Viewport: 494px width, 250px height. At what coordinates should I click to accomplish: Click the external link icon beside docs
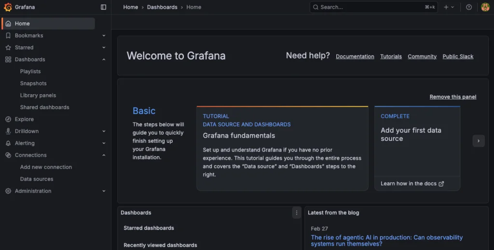coord(441,184)
